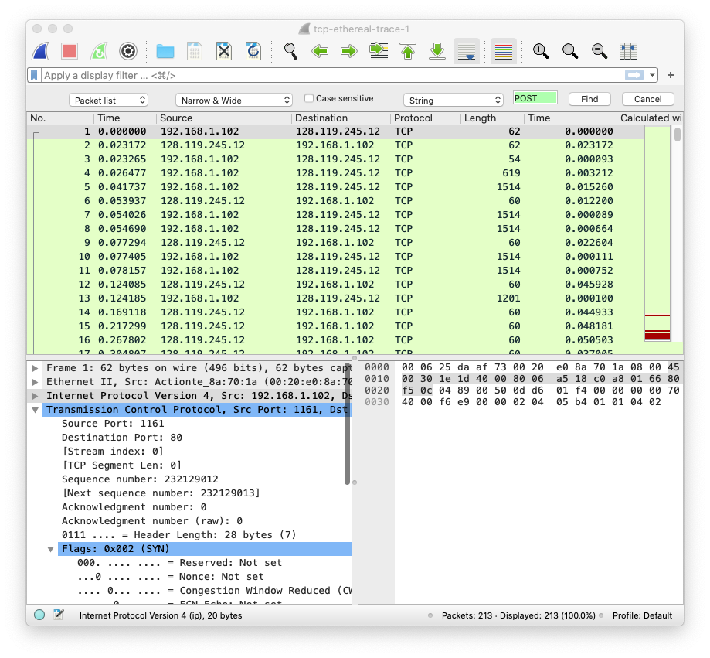Enable the Case sensitive checkbox
Image resolution: width=710 pixels, height=658 pixels.
(x=309, y=98)
